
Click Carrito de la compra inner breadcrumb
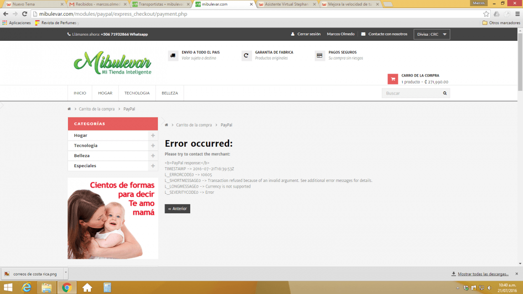click(x=194, y=125)
